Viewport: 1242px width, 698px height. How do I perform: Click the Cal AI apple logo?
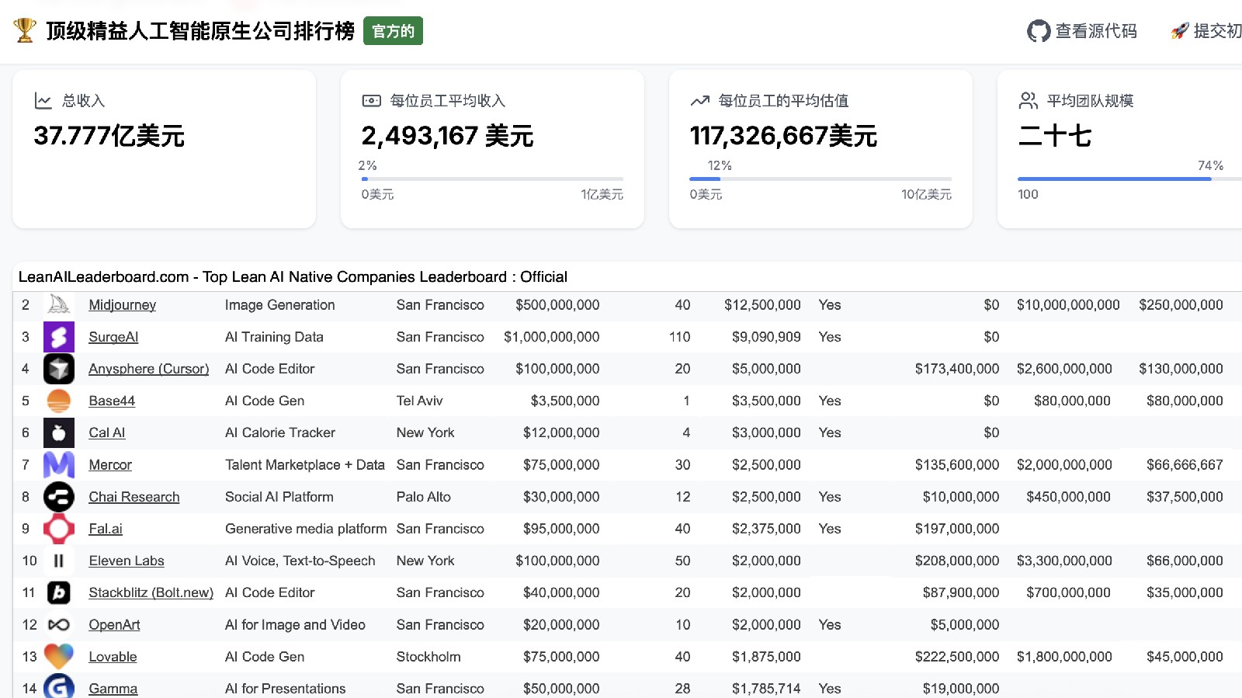pos(58,432)
